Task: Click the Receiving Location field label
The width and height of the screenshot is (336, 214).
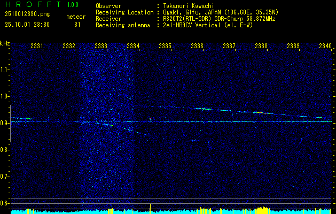Action: click(x=124, y=12)
